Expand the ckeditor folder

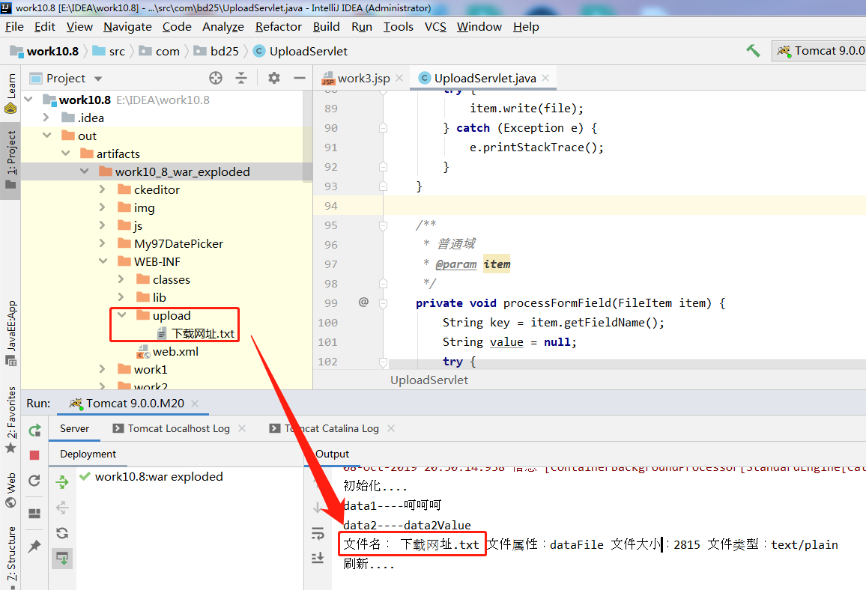coord(103,189)
